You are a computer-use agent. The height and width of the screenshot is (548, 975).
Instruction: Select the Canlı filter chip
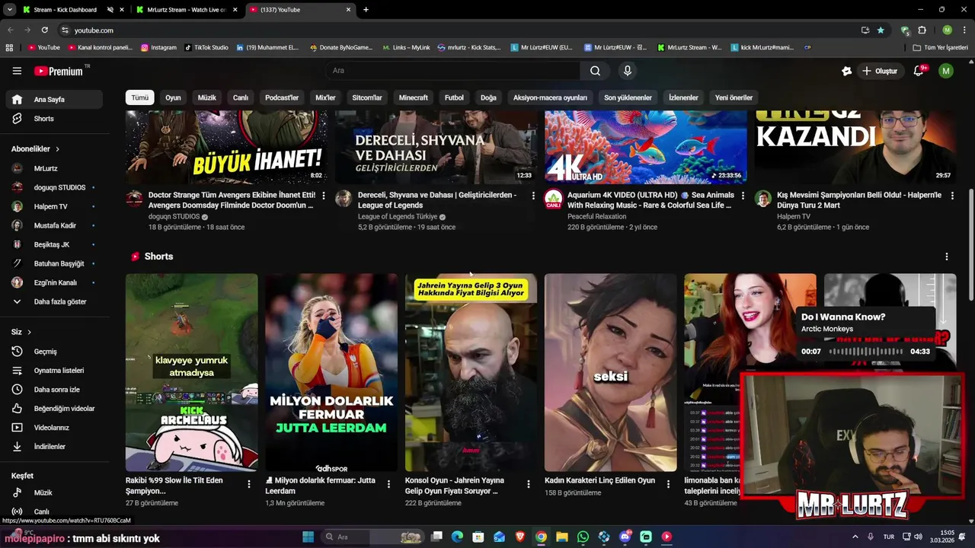coord(241,97)
